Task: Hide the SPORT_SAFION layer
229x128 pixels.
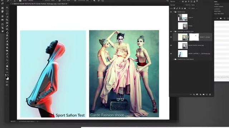Action: pos(171,54)
